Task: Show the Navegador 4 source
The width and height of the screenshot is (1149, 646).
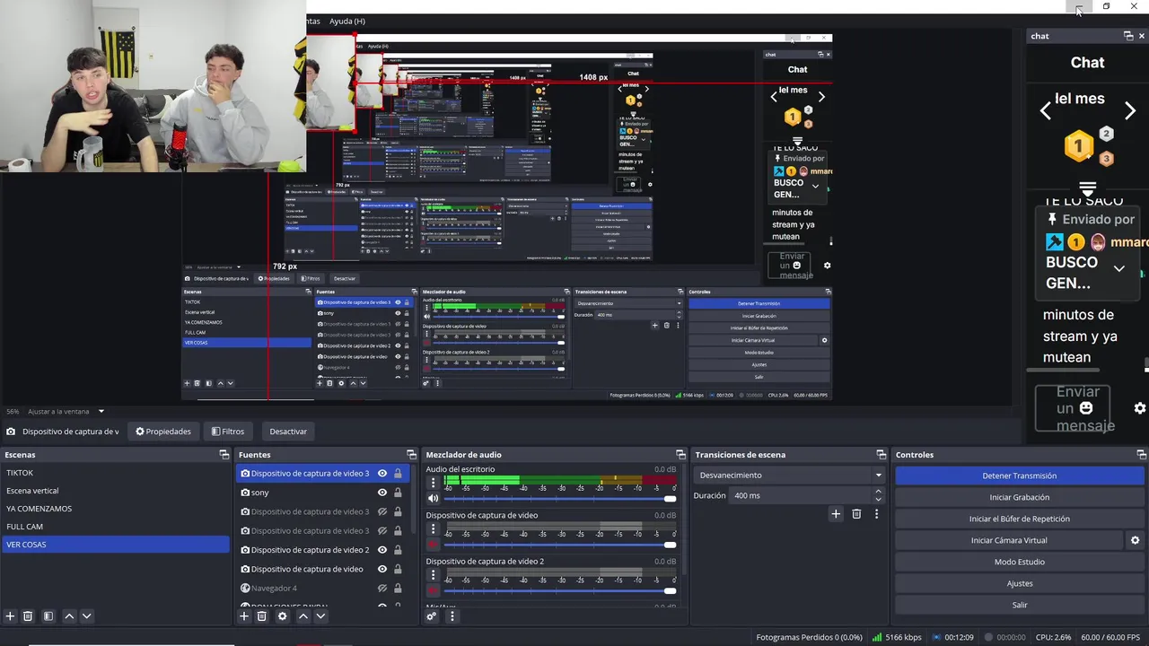Action: point(382,589)
